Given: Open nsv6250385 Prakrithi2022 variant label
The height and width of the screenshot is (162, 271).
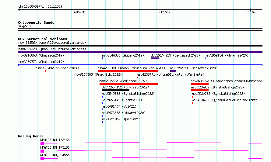Looking at the screenshot, I should click(x=98, y=74).
